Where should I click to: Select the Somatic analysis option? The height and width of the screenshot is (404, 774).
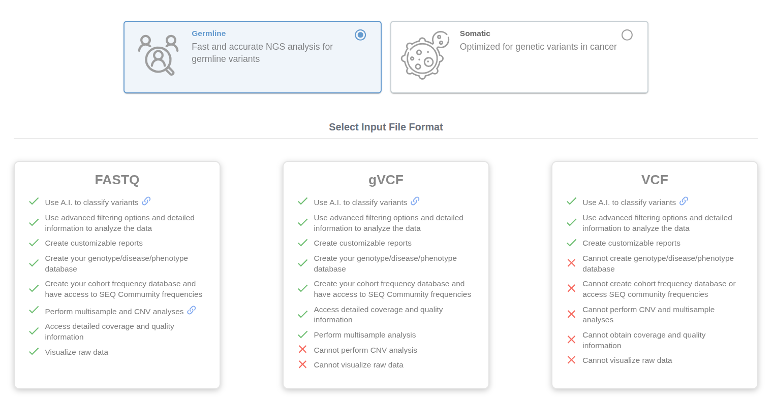[x=519, y=57]
